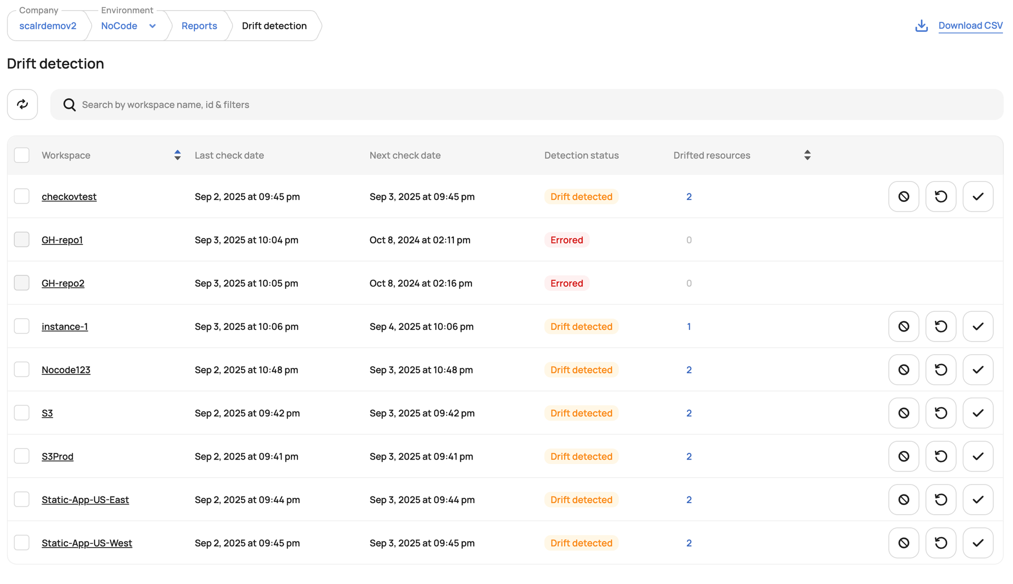The image size is (1013, 584).
Task: Ignore drift on the S3Prod workspace
Action: point(904,456)
